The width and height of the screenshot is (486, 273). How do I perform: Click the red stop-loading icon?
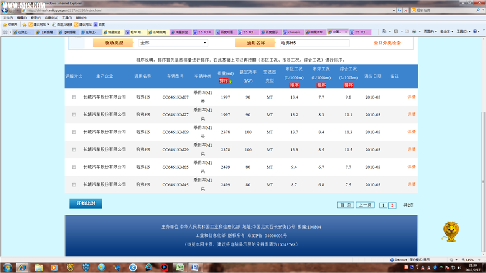[406, 10]
